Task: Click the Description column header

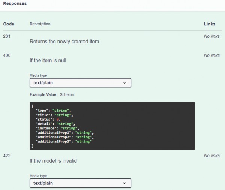Action: coord(40,24)
